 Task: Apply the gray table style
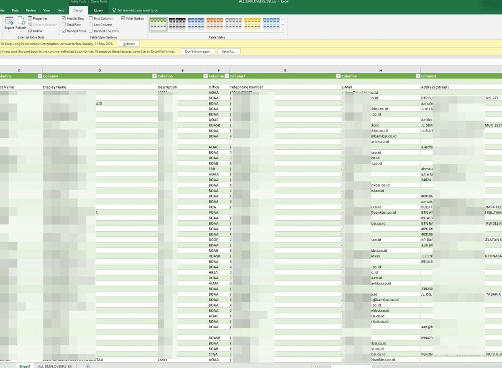pos(233,23)
